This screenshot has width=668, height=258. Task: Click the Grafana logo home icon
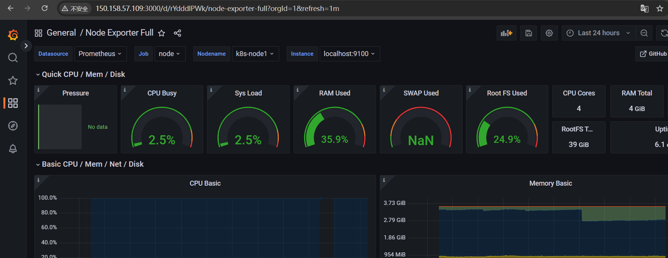coord(13,35)
